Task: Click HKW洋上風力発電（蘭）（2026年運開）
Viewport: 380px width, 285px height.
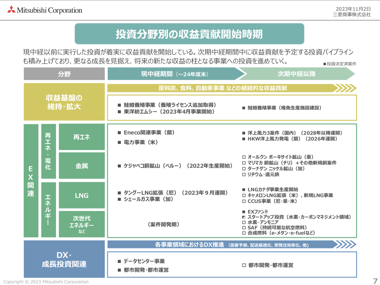Action: pos(292,139)
